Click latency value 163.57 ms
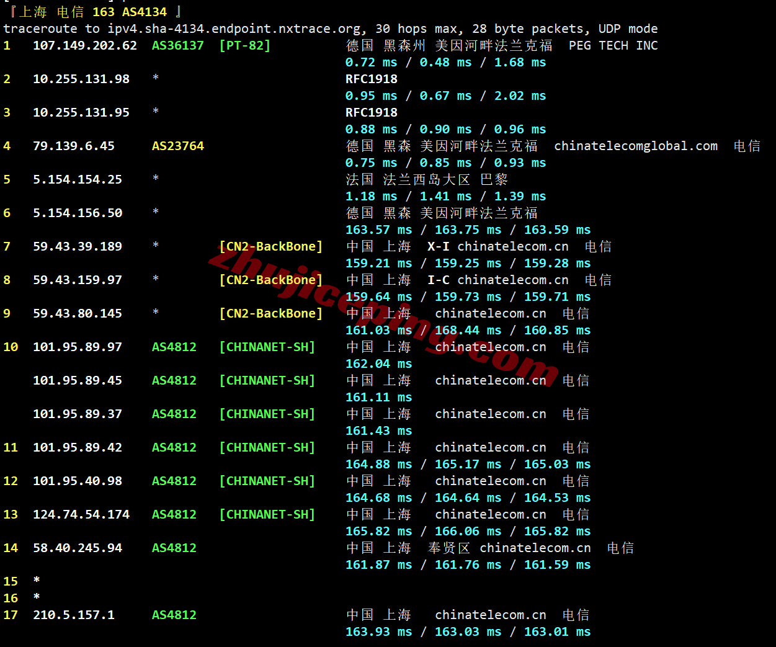Viewport: 776px width, 647px height. (379, 230)
